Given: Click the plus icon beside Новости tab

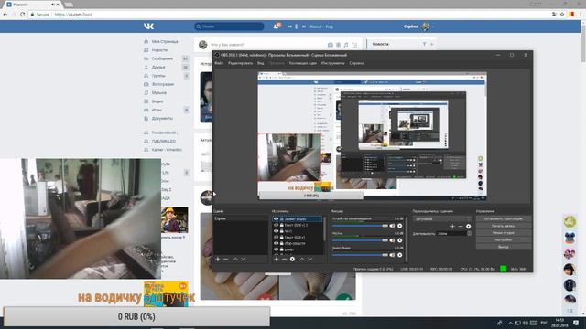Looking at the screenshot, I should (431, 44).
